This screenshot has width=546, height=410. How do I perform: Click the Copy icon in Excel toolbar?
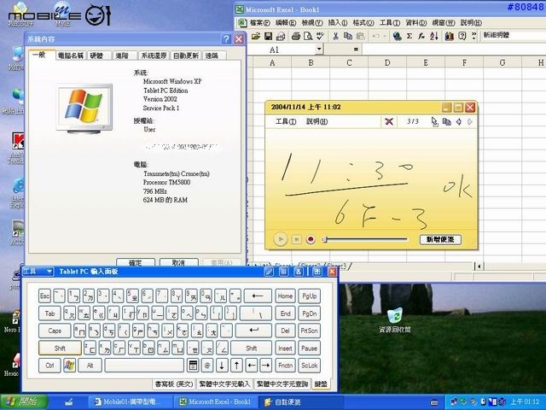[347, 36]
